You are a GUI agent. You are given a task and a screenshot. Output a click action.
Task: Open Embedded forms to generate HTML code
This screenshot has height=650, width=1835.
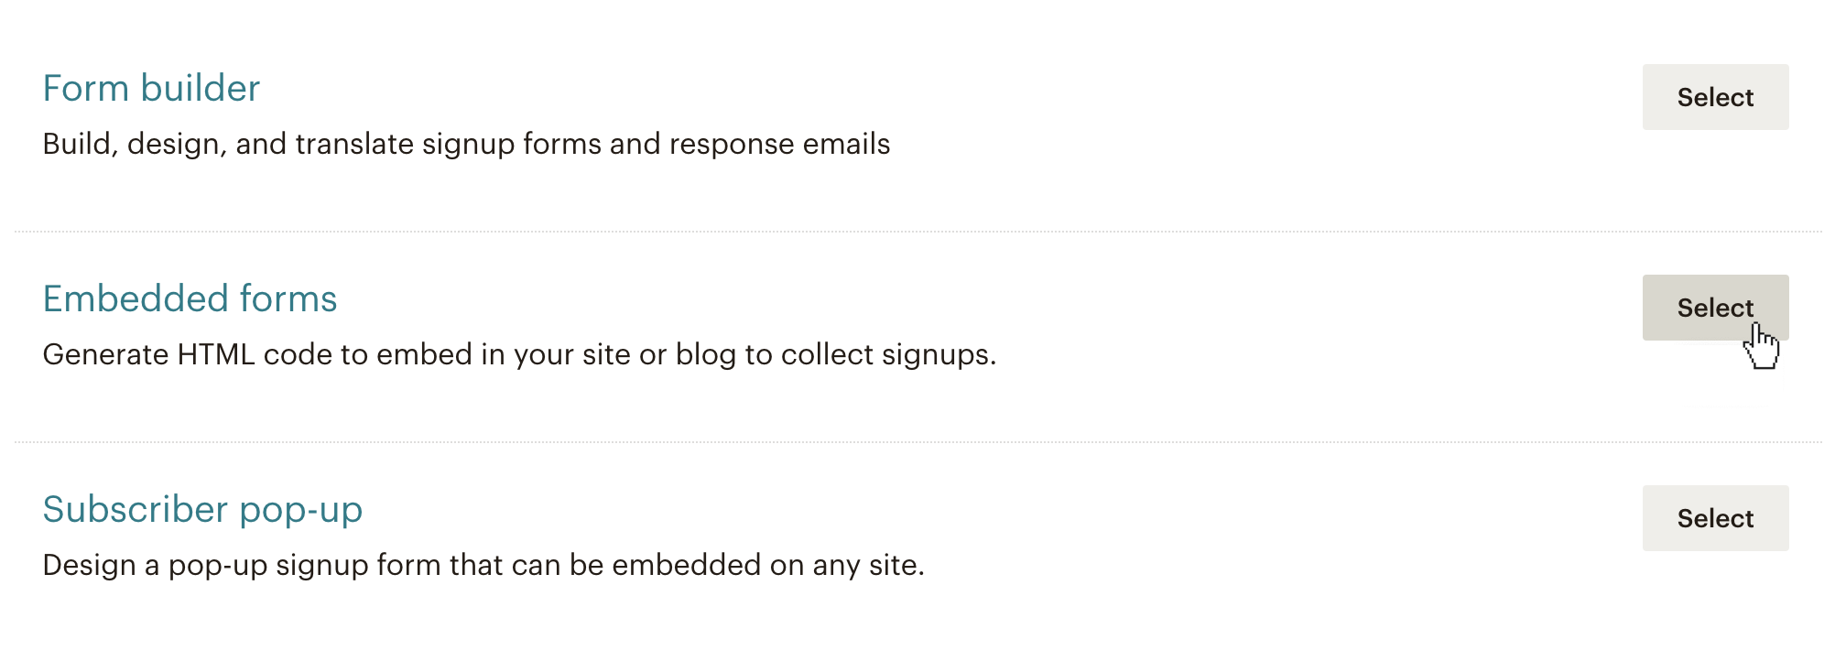pyautogui.click(x=190, y=298)
